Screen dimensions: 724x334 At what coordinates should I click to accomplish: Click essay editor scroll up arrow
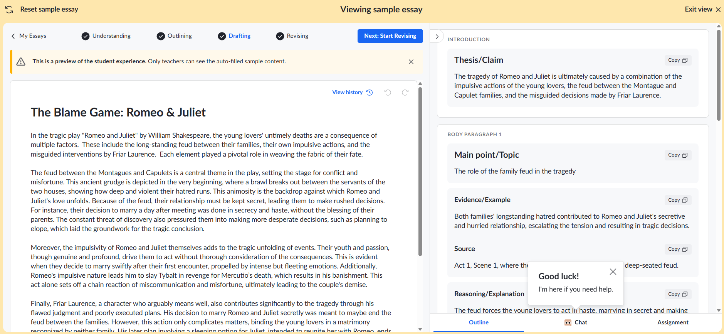click(420, 83)
